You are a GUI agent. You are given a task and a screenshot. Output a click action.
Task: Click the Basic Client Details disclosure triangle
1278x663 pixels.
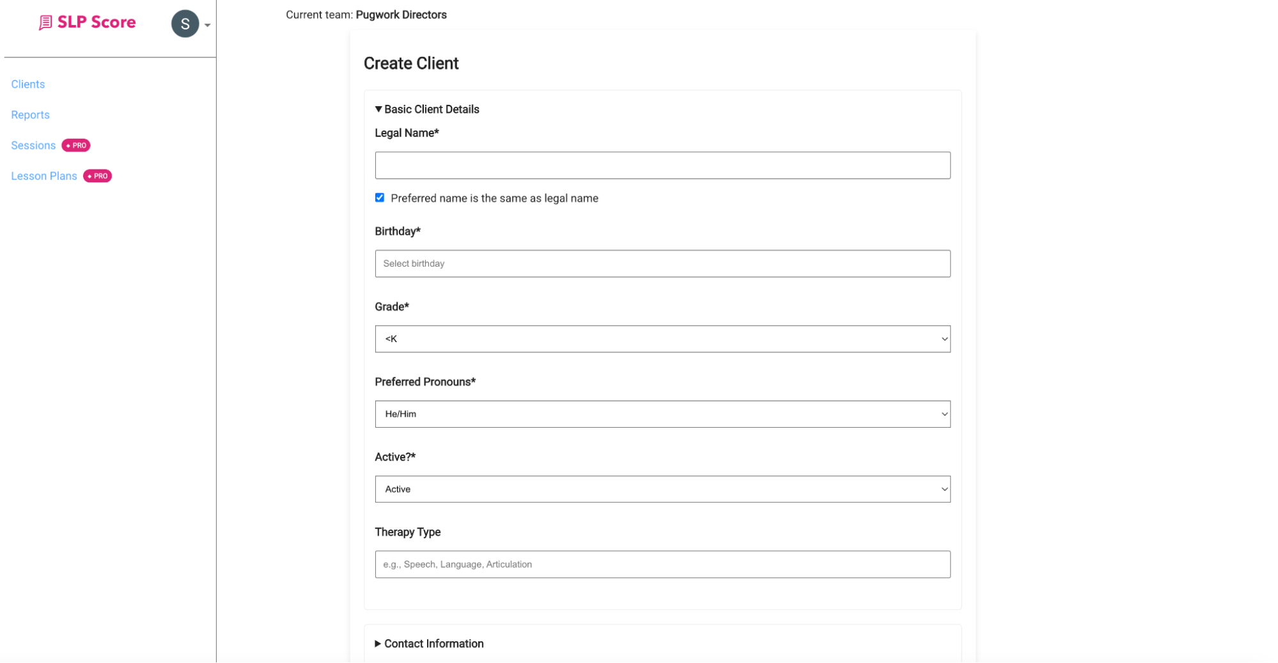pos(378,109)
